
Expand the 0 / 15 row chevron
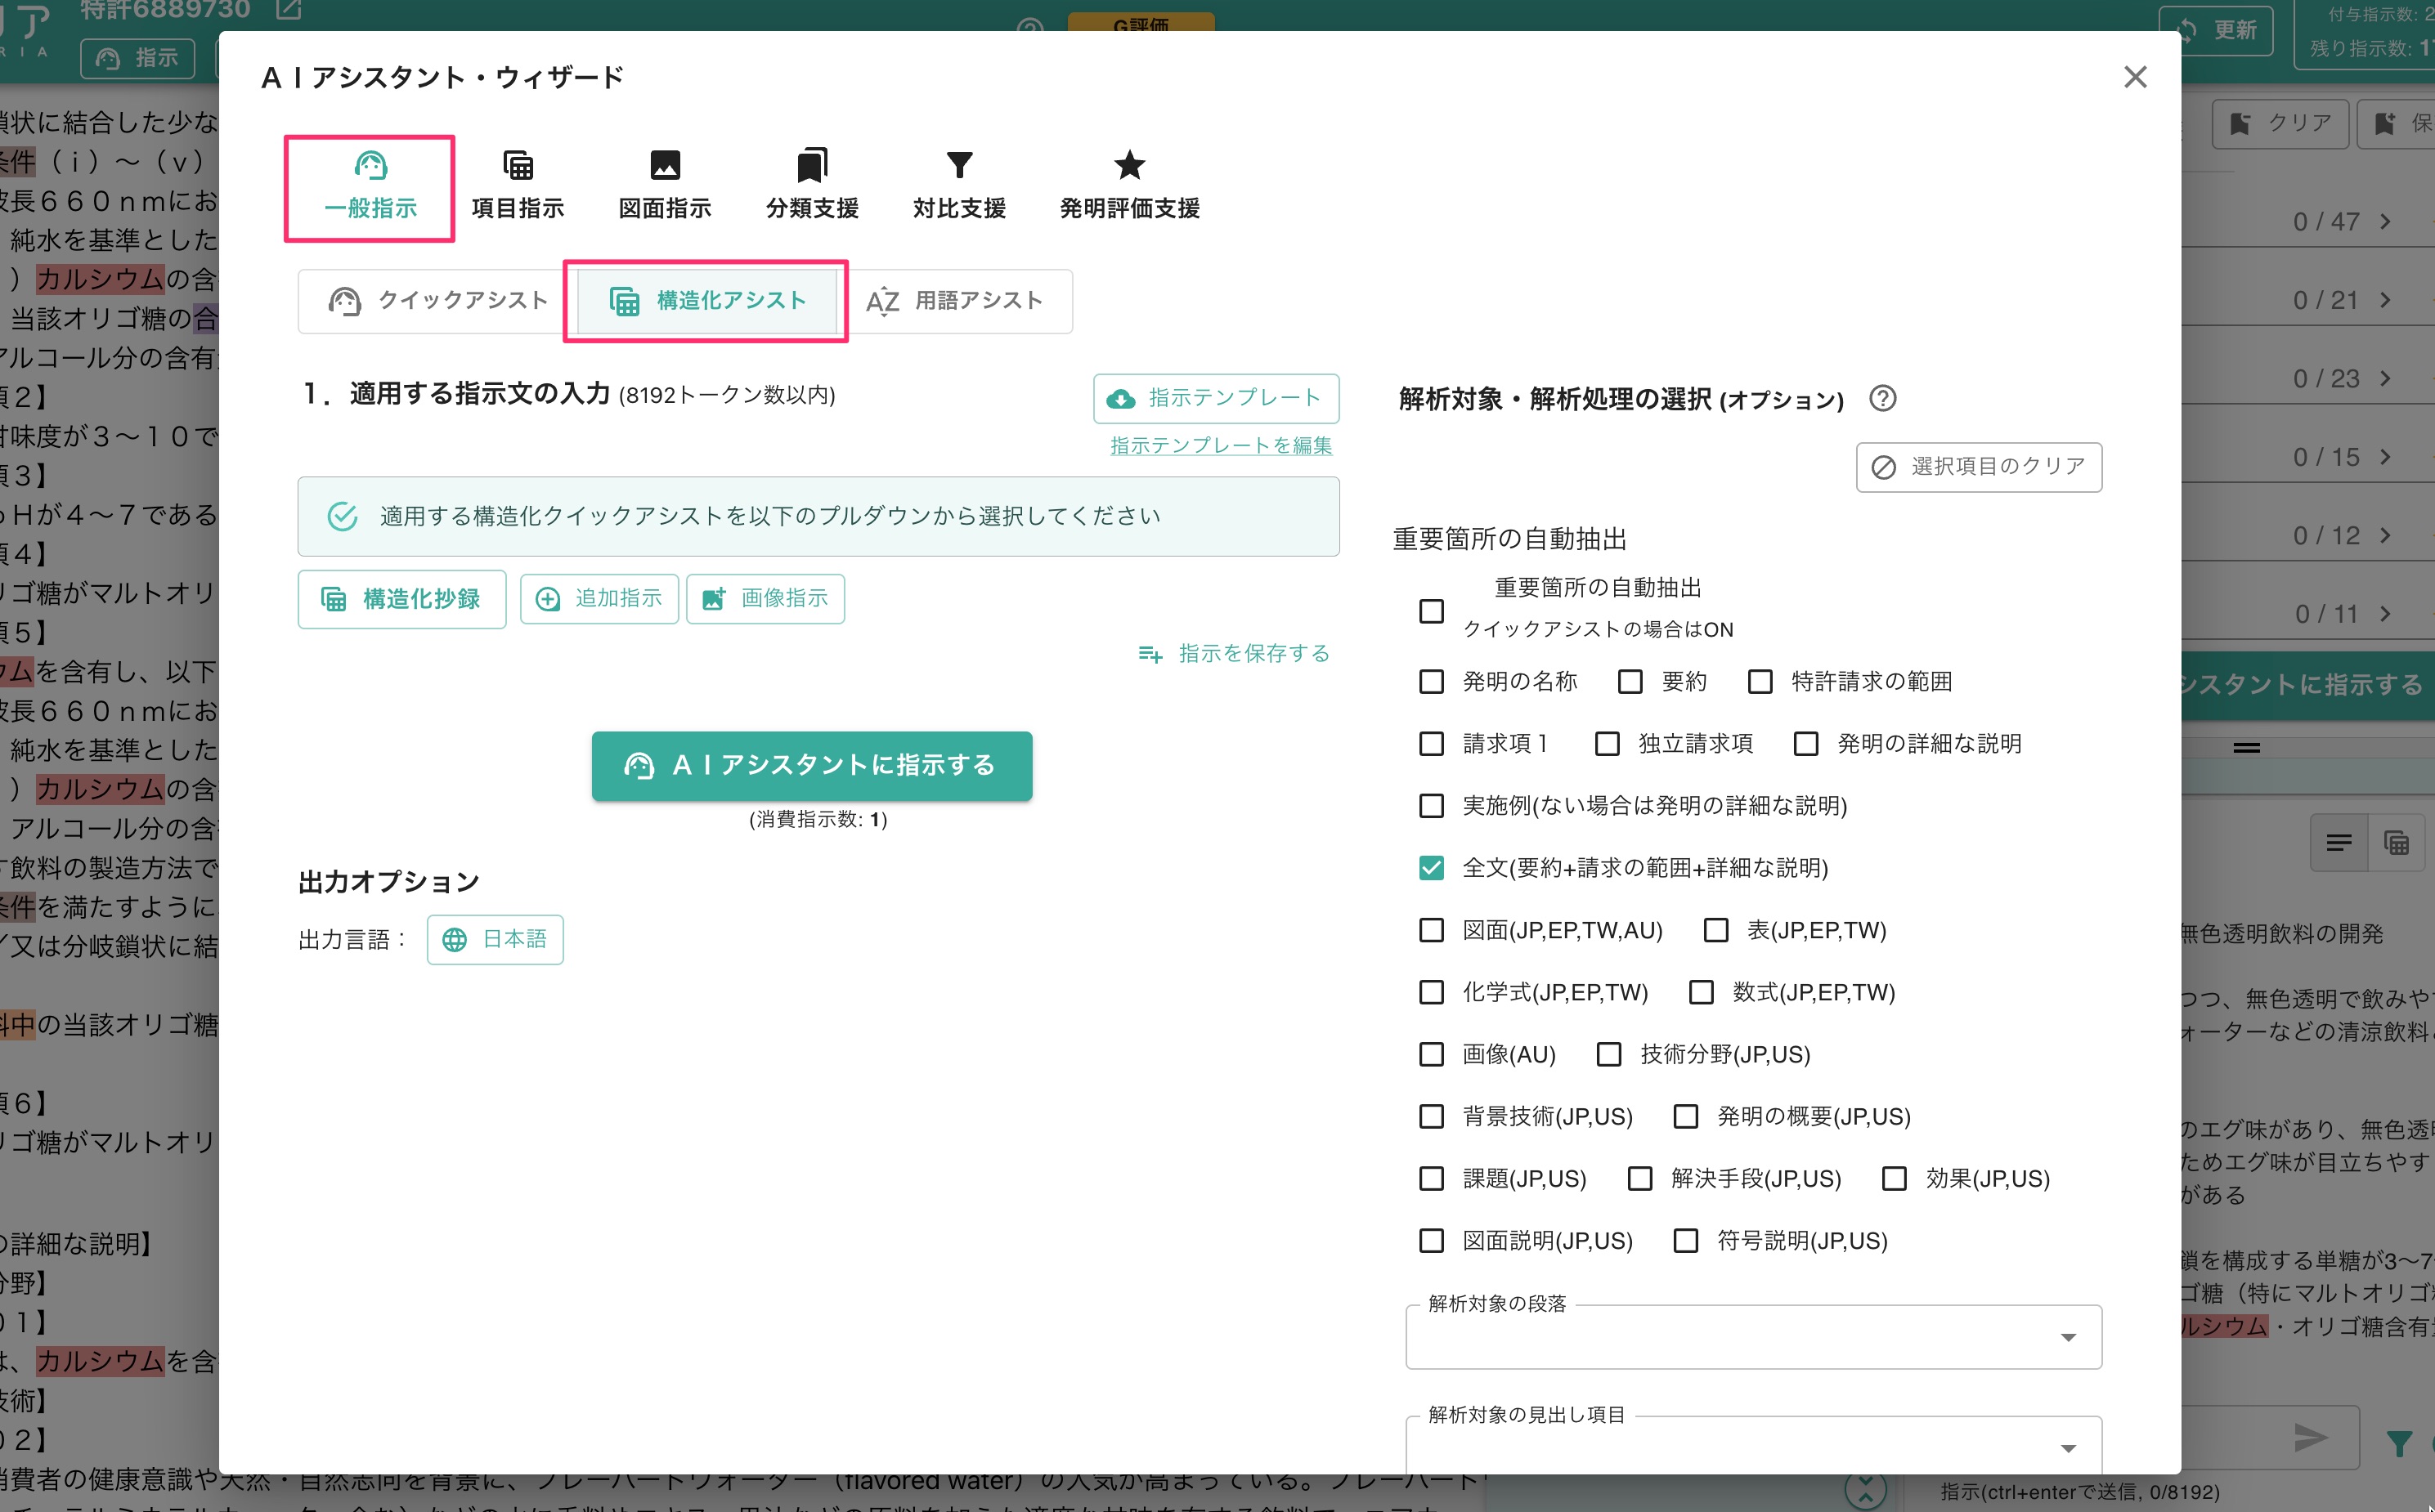tap(2386, 457)
